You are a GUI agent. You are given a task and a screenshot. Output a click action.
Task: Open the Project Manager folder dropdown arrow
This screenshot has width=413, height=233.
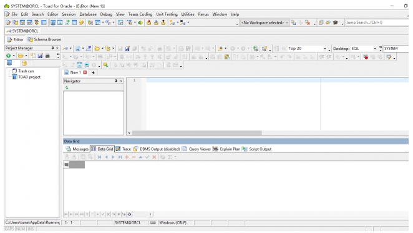coord(26,56)
